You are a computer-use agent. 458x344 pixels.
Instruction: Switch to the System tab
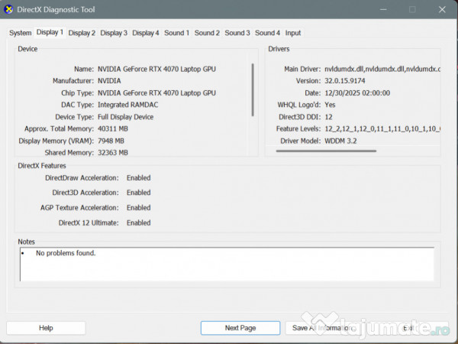[x=21, y=33]
